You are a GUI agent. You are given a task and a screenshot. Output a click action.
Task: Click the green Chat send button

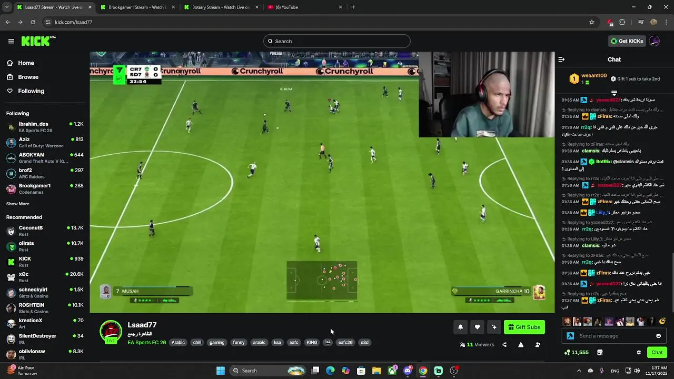pyautogui.click(x=657, y=352)
